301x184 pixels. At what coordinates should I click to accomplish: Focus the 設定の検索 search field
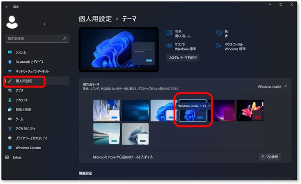click(x=37, y=38)
